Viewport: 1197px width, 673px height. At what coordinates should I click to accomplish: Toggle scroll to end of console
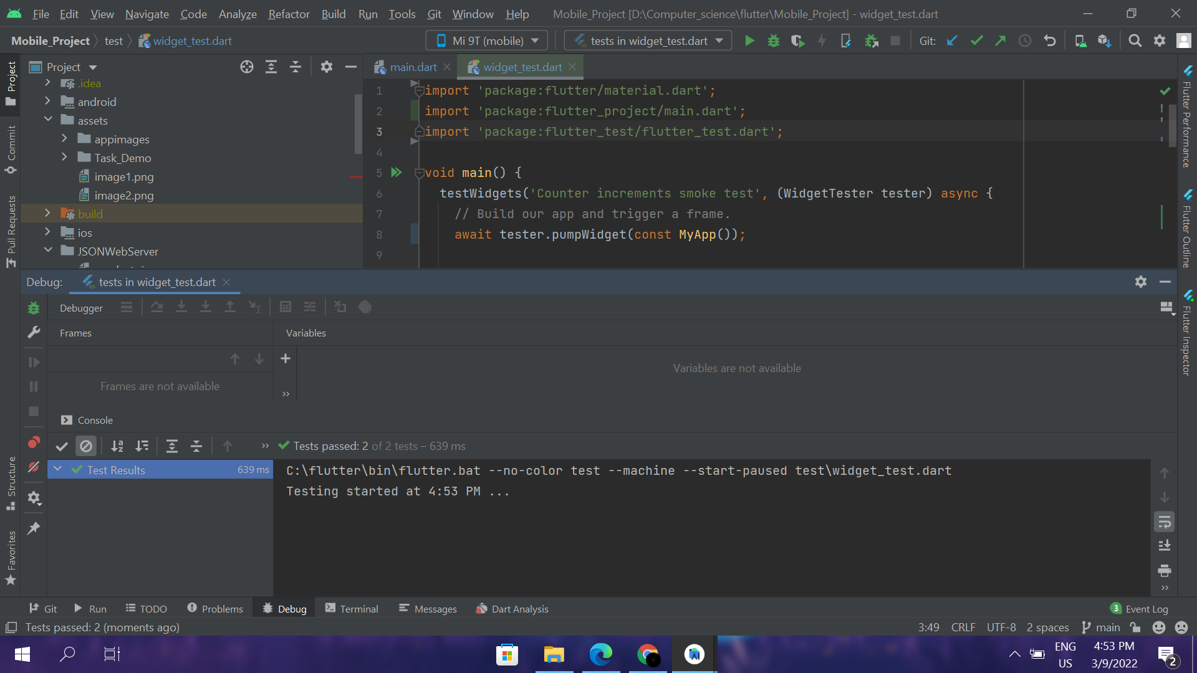(1164, 547)
